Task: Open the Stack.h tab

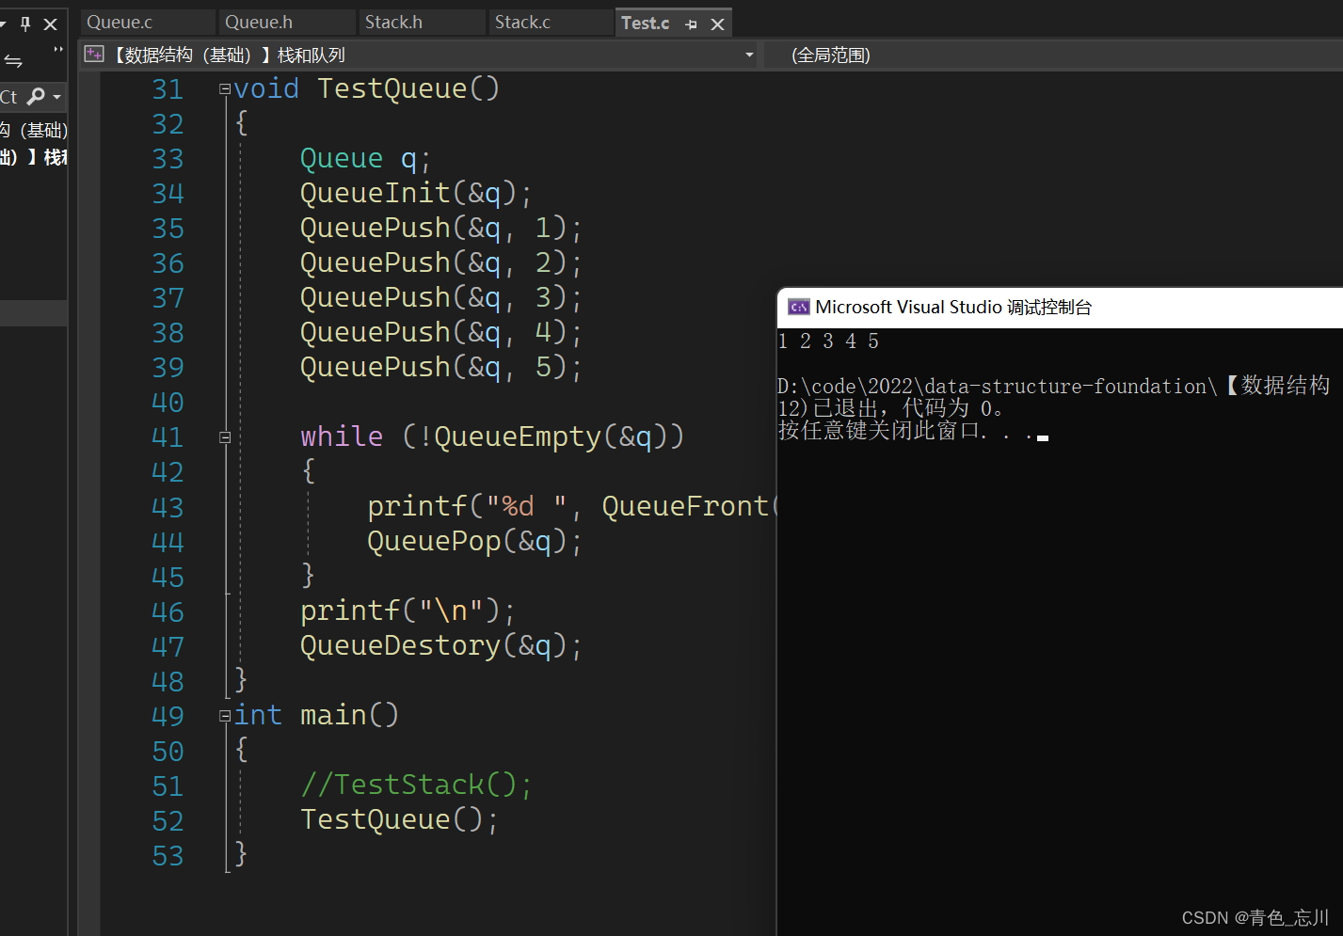Action: point(393,23)
